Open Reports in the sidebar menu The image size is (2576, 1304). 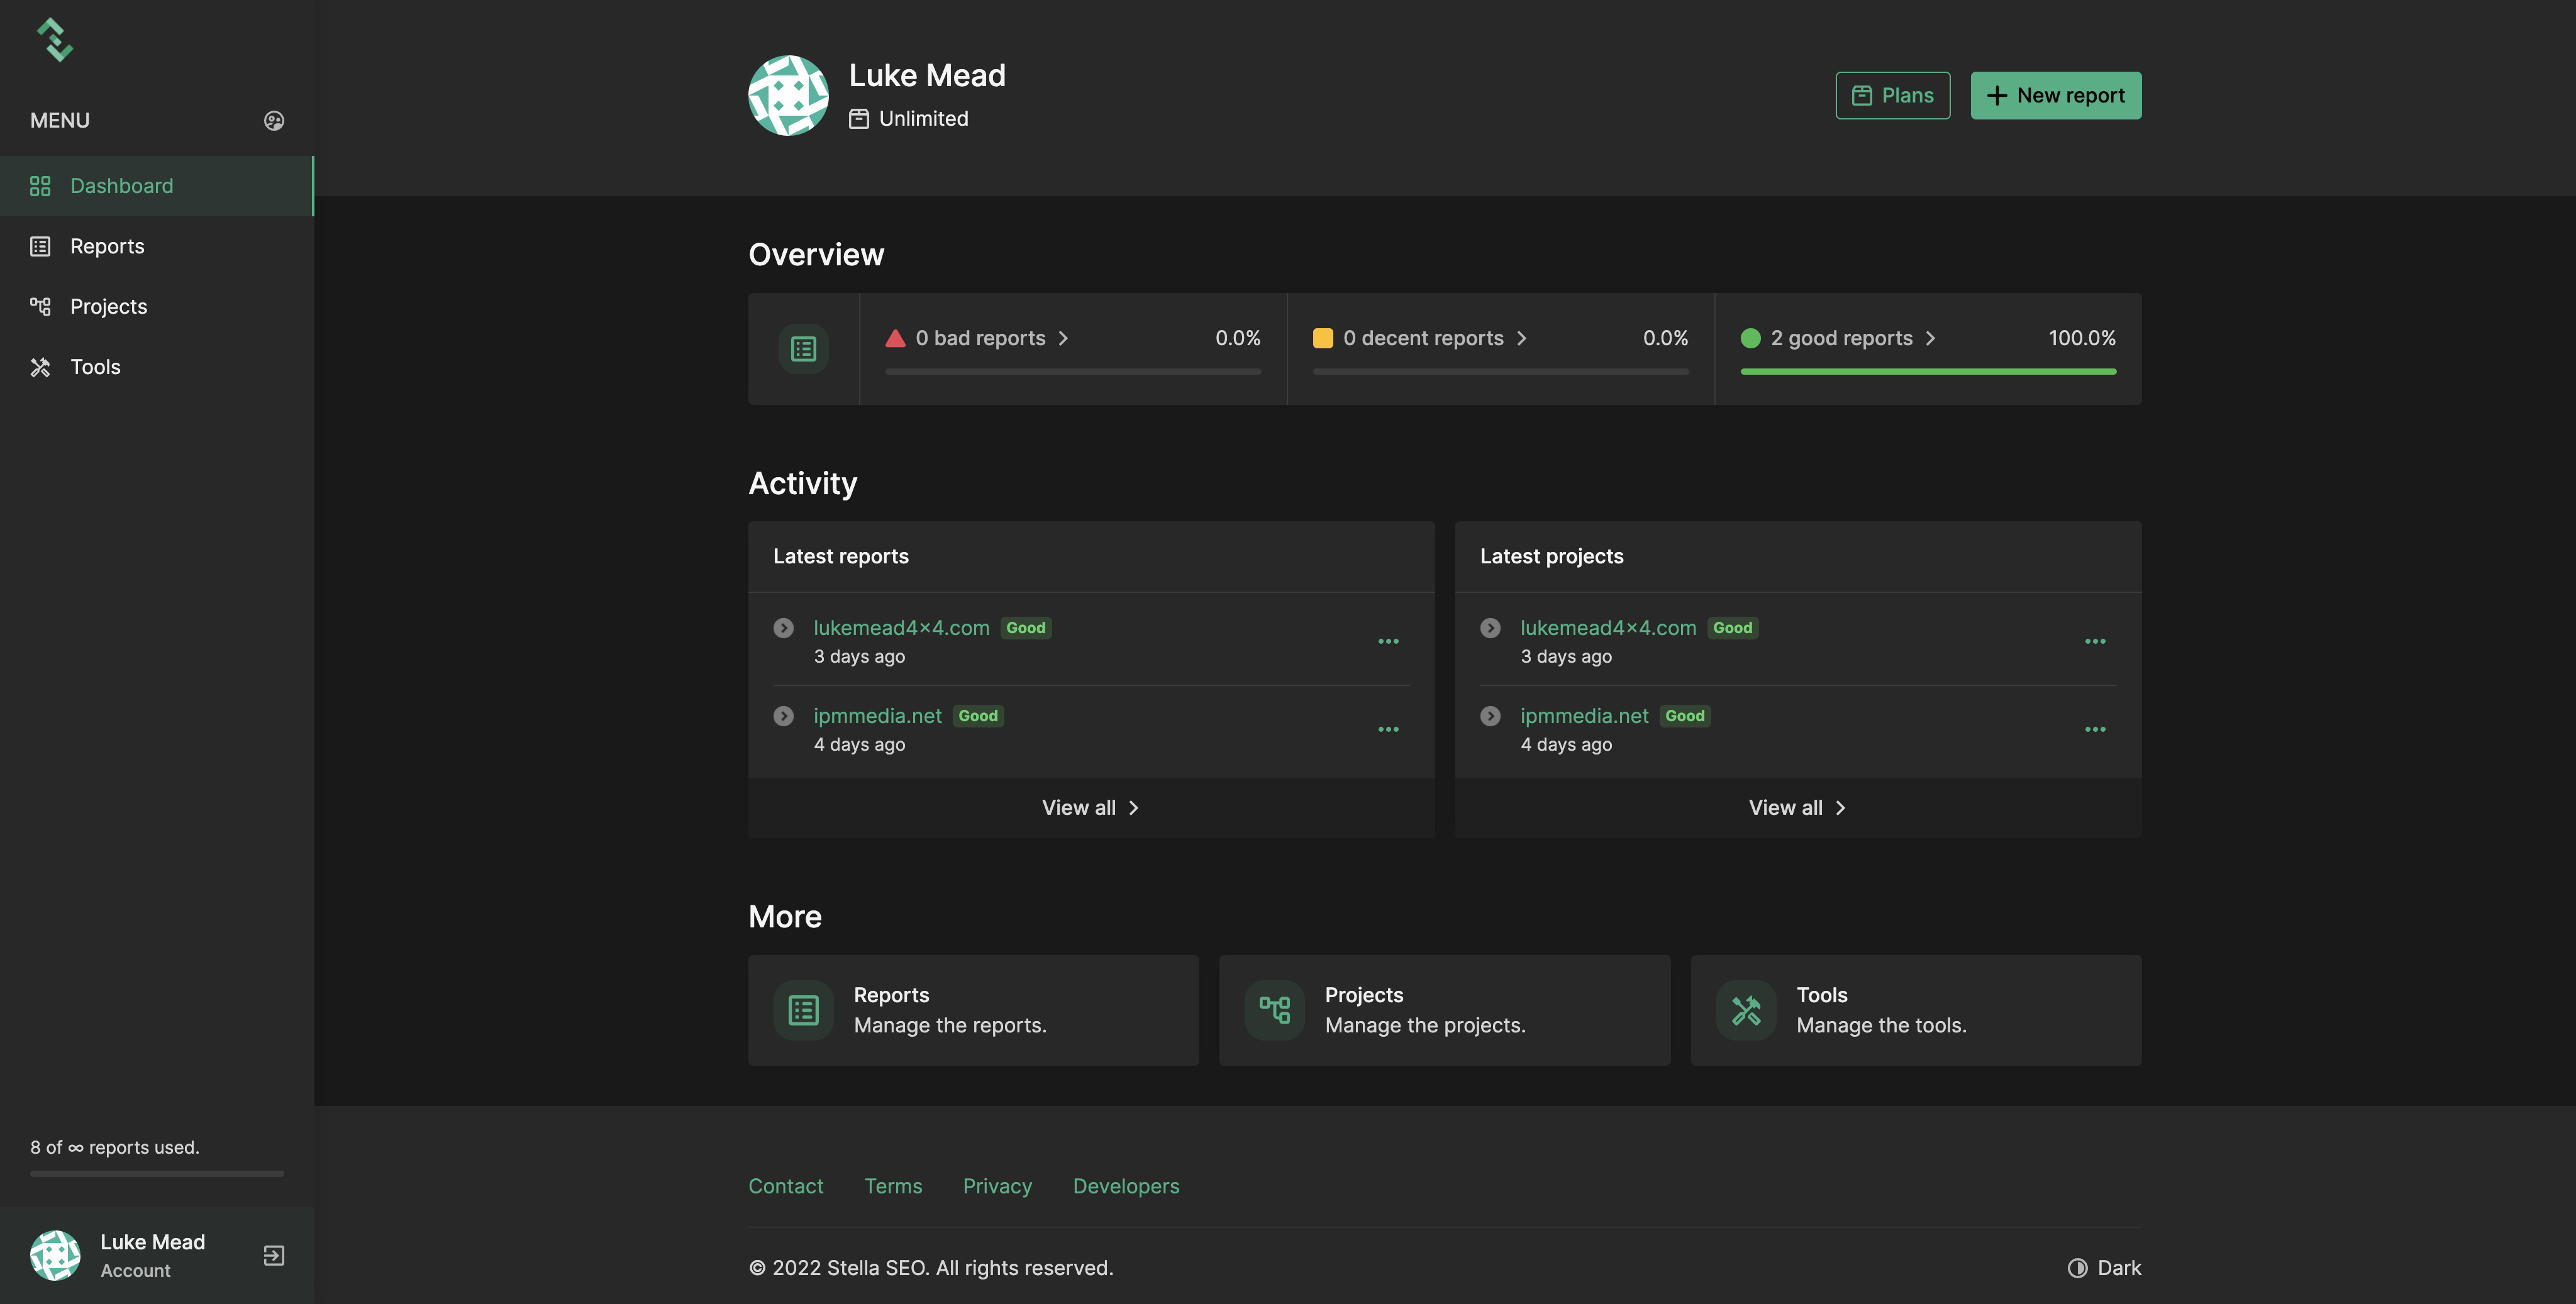[x=107, y=246]
